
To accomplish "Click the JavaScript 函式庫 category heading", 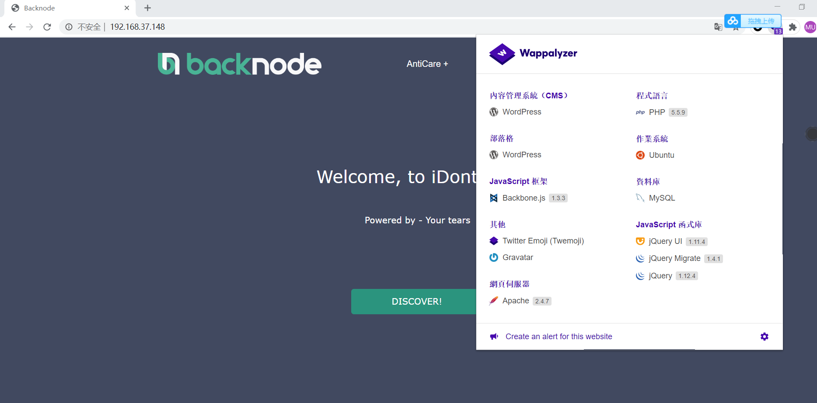I will tap(669, 225).
